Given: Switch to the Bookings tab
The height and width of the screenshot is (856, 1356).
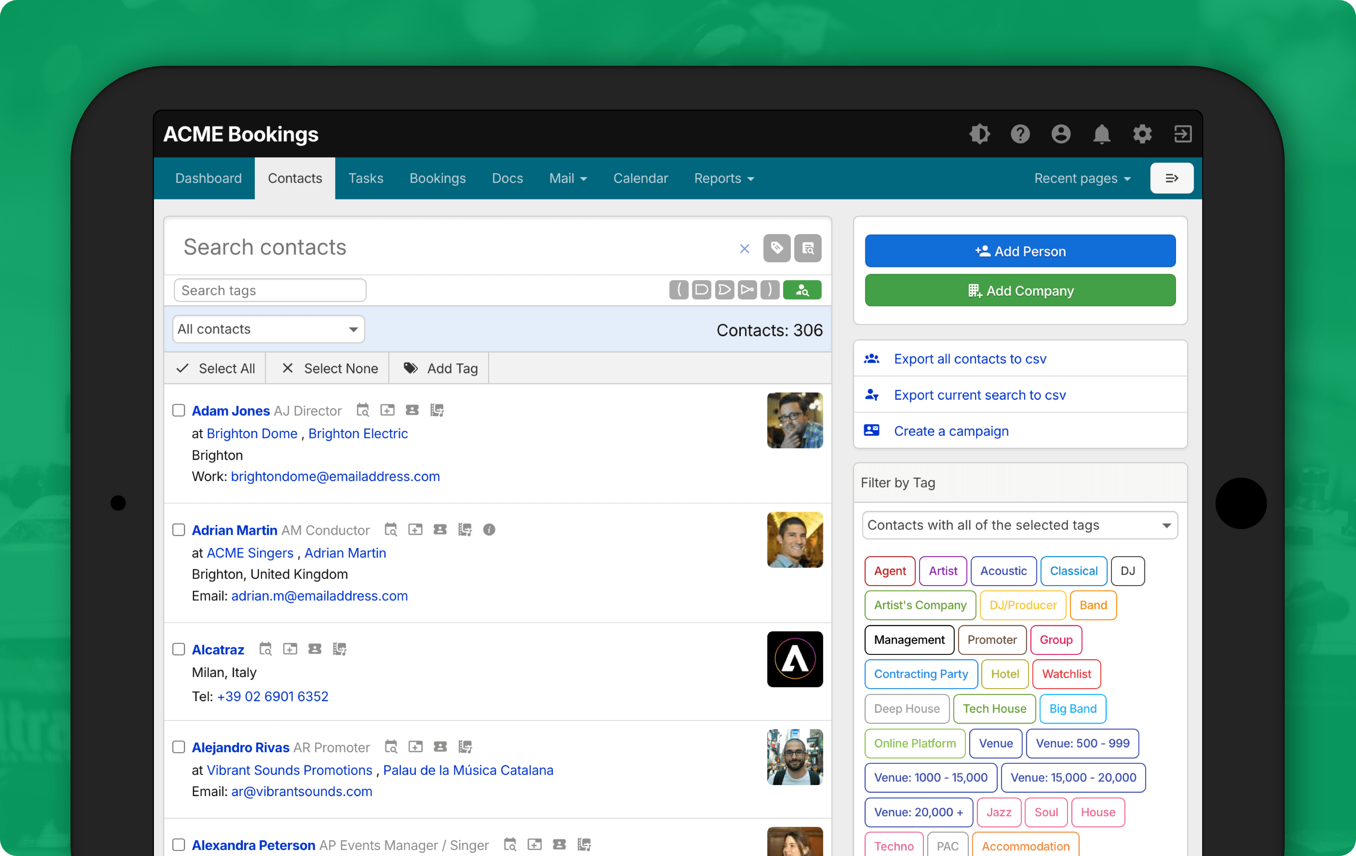Looking at the screenshot, I should tap(438, 178).
